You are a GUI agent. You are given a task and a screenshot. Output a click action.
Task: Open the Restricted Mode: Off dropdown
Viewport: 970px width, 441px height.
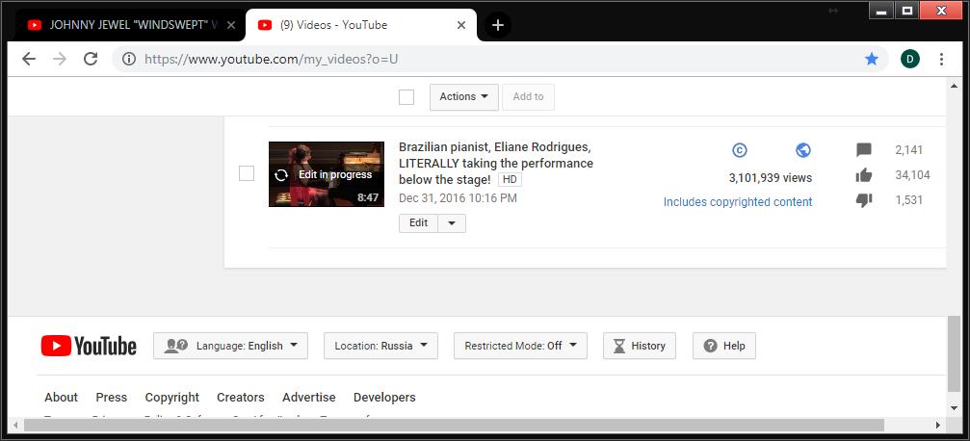tap(520, 346)
